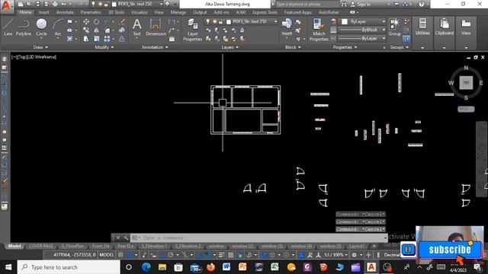Click the Erase tool in Modify panel
The image size is (488, 274).
(122, 22)
